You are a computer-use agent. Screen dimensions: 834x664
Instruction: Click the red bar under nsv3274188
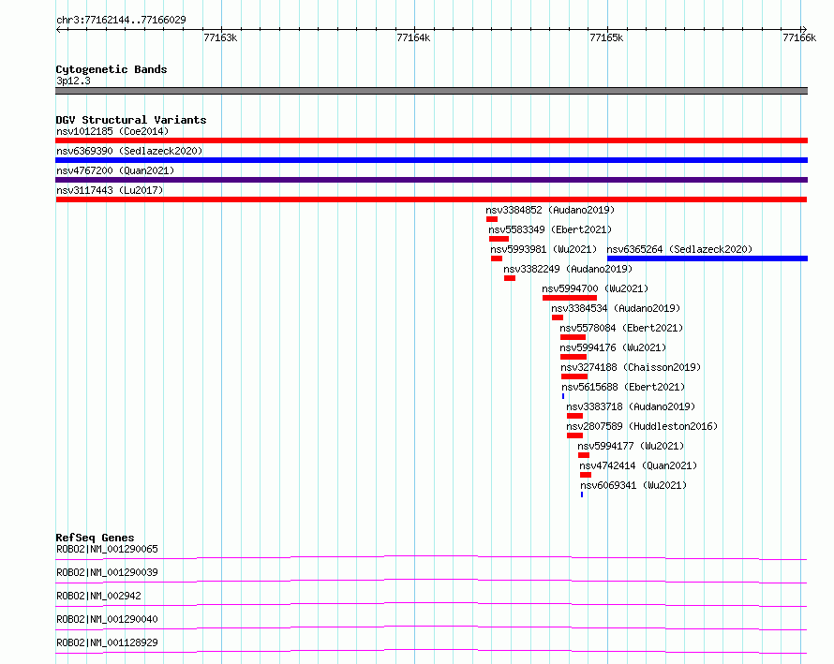[x=574, y=376]
